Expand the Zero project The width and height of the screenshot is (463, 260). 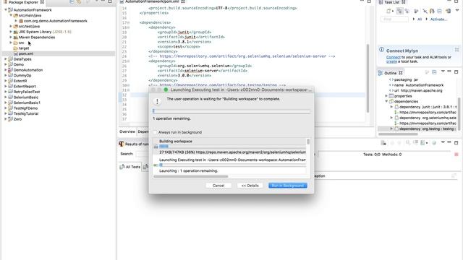[6, 119]
